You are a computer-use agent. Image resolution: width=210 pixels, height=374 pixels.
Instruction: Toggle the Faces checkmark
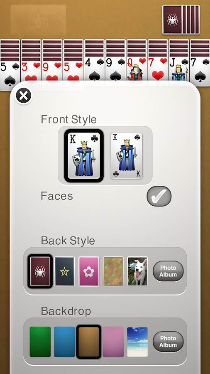[159, 196]
